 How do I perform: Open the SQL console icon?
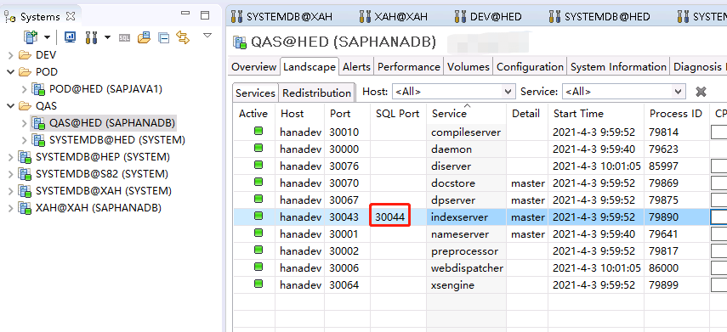pos(124,37)
